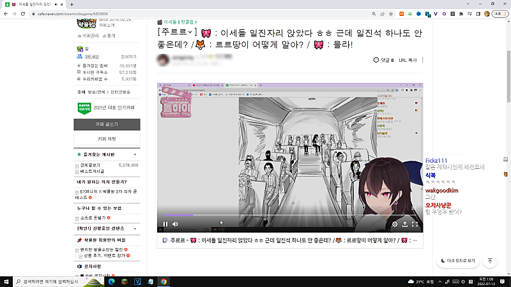This screenshot has height=287, width=511.
Task: Mute the video via the speaker icon
Action: [x=175, y=224]
